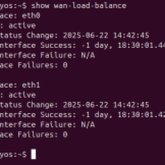Click '-1 day' in eth0 Interface Success line
The height and width of the screenshot is (165, 165).
point(95,45)
